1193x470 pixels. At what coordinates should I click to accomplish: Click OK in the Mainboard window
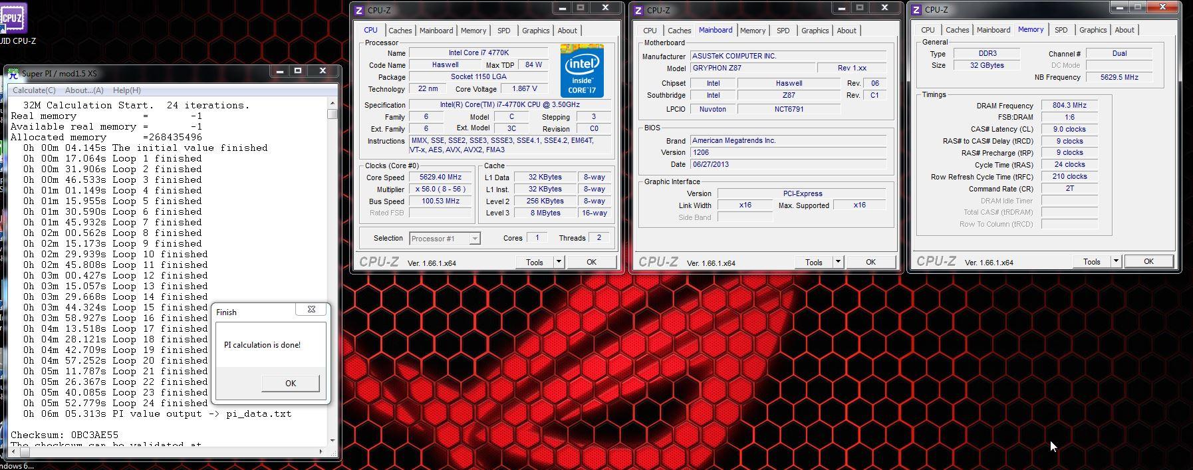pos(870,262)
